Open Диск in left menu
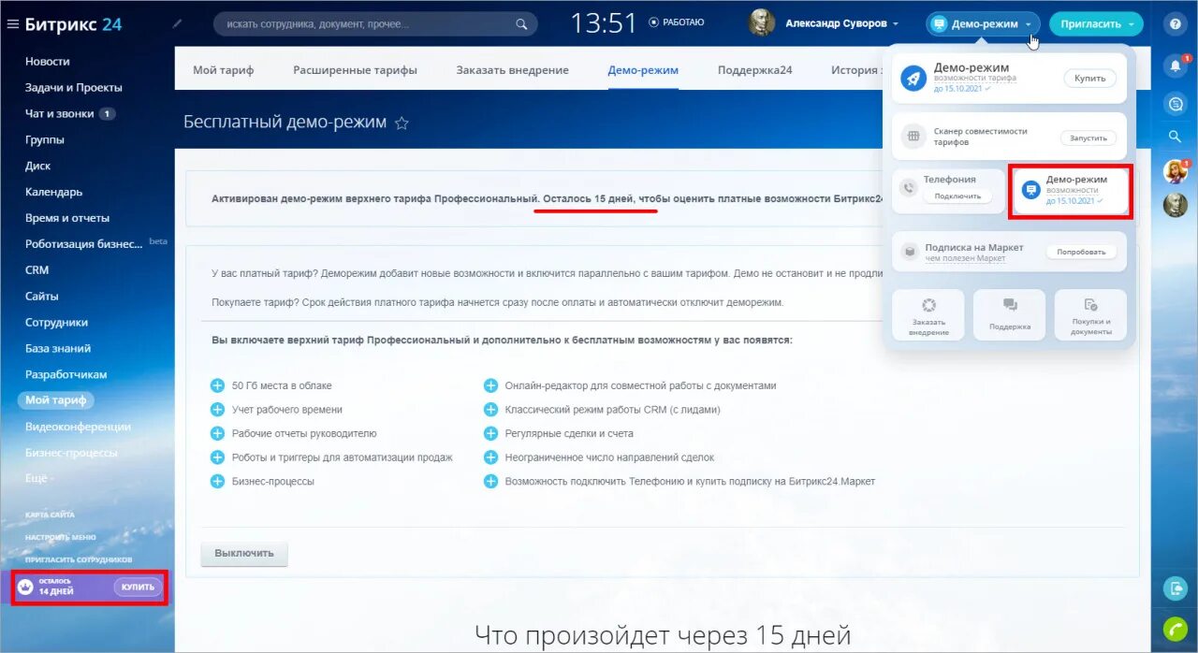This screenshot has width=1198, height=653. pyautogui.click(x=38, y=166)
